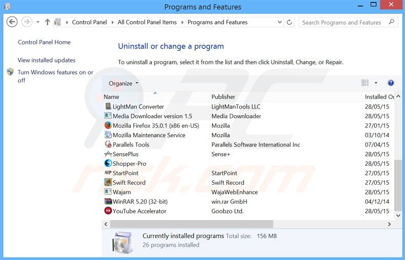
Task: Select the Parallels Tools icon
Action: 108,144
